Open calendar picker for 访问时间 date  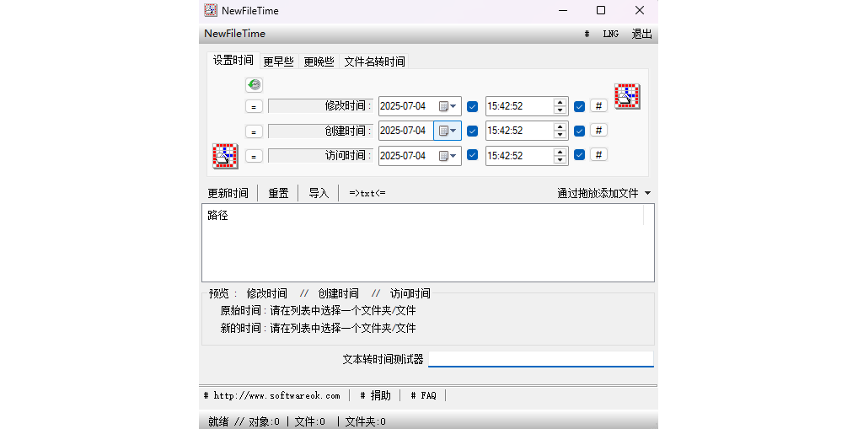click(x=448, y=156)
